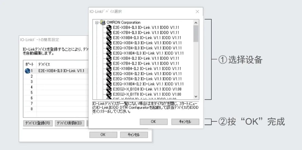Click the icon next to E2EQ-X10B4-IL3 entry

(109, 53)
